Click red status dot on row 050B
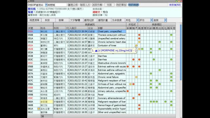This screenshot has width=210, height=118. (x=139, y=35)
